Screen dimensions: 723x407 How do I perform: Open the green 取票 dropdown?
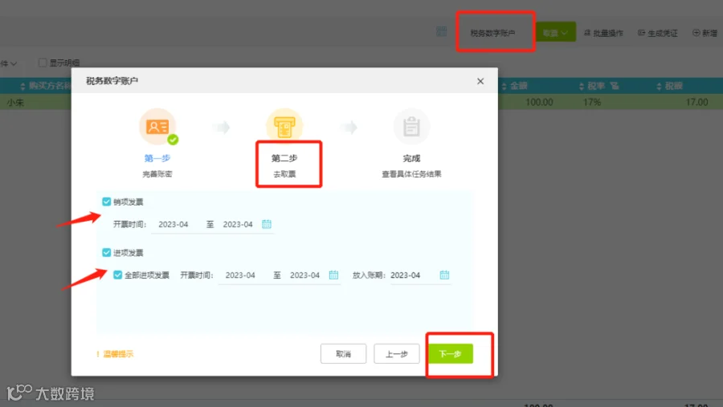point(556,32)
